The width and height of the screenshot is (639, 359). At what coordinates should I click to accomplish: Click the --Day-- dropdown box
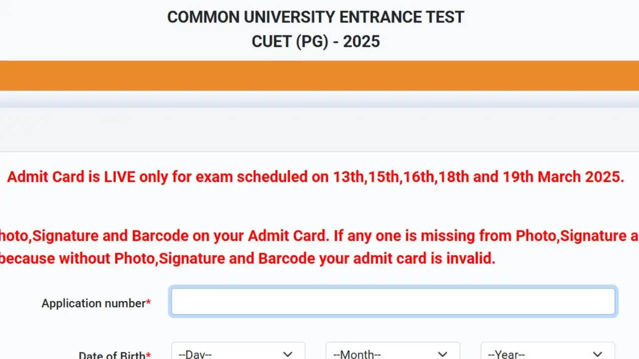coord(238,354)
